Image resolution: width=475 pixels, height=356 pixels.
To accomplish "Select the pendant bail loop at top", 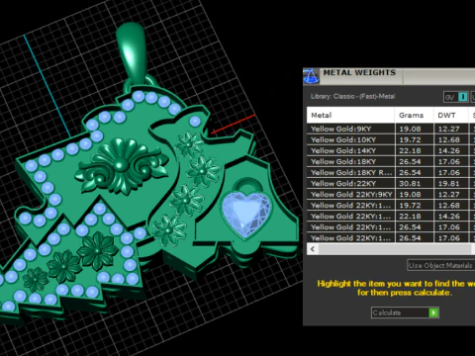I will pyautogui.click(x=133, y=52).
